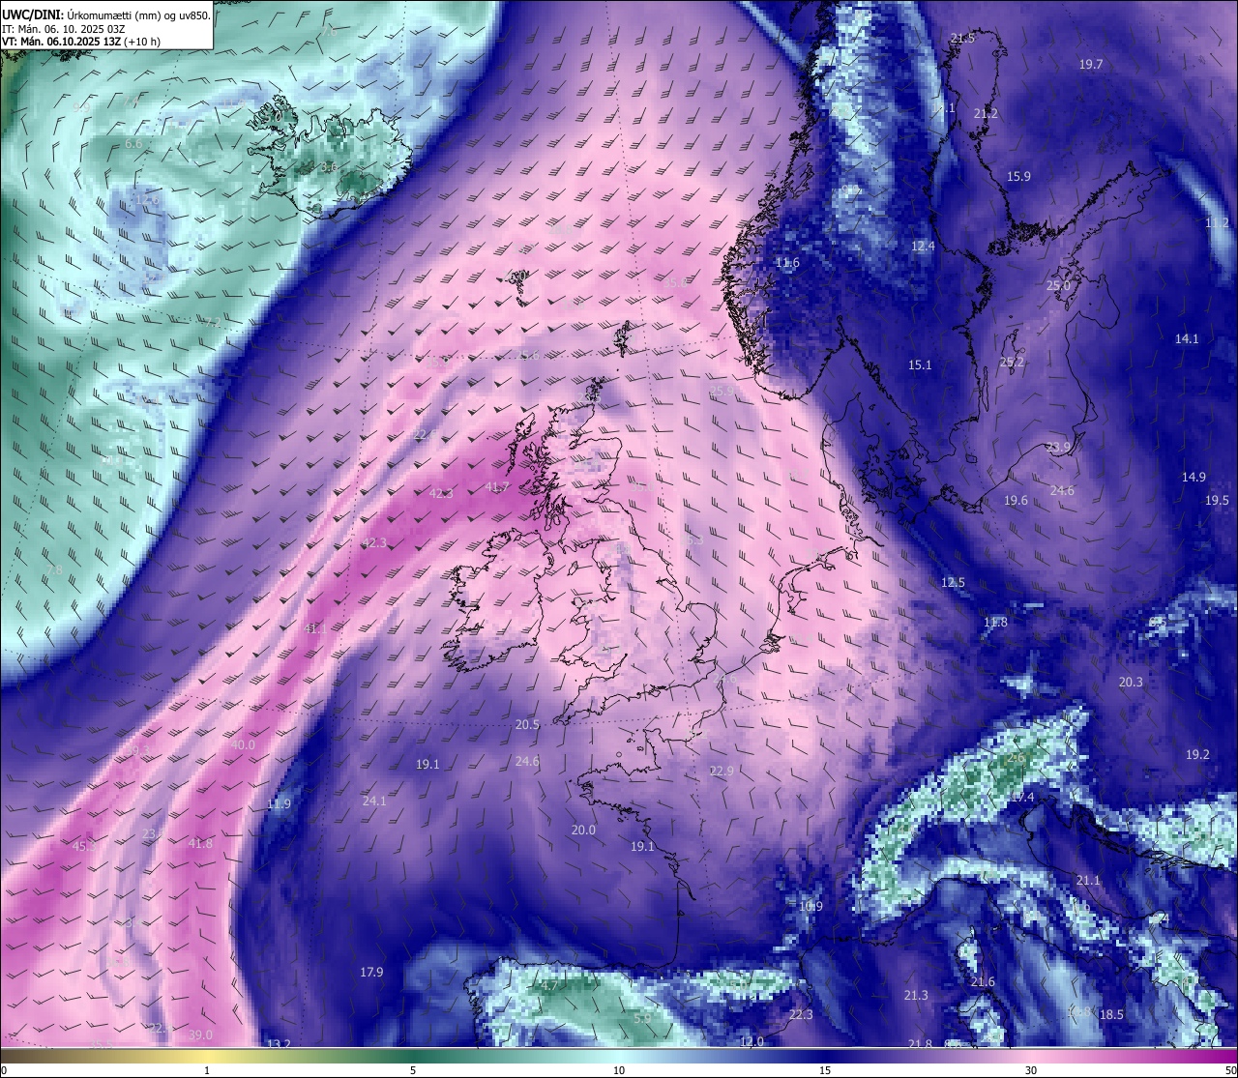Click the value 17.4 over the Alps
This screenshot has width=1238, height=1078.
click(x=1022, y=797)
